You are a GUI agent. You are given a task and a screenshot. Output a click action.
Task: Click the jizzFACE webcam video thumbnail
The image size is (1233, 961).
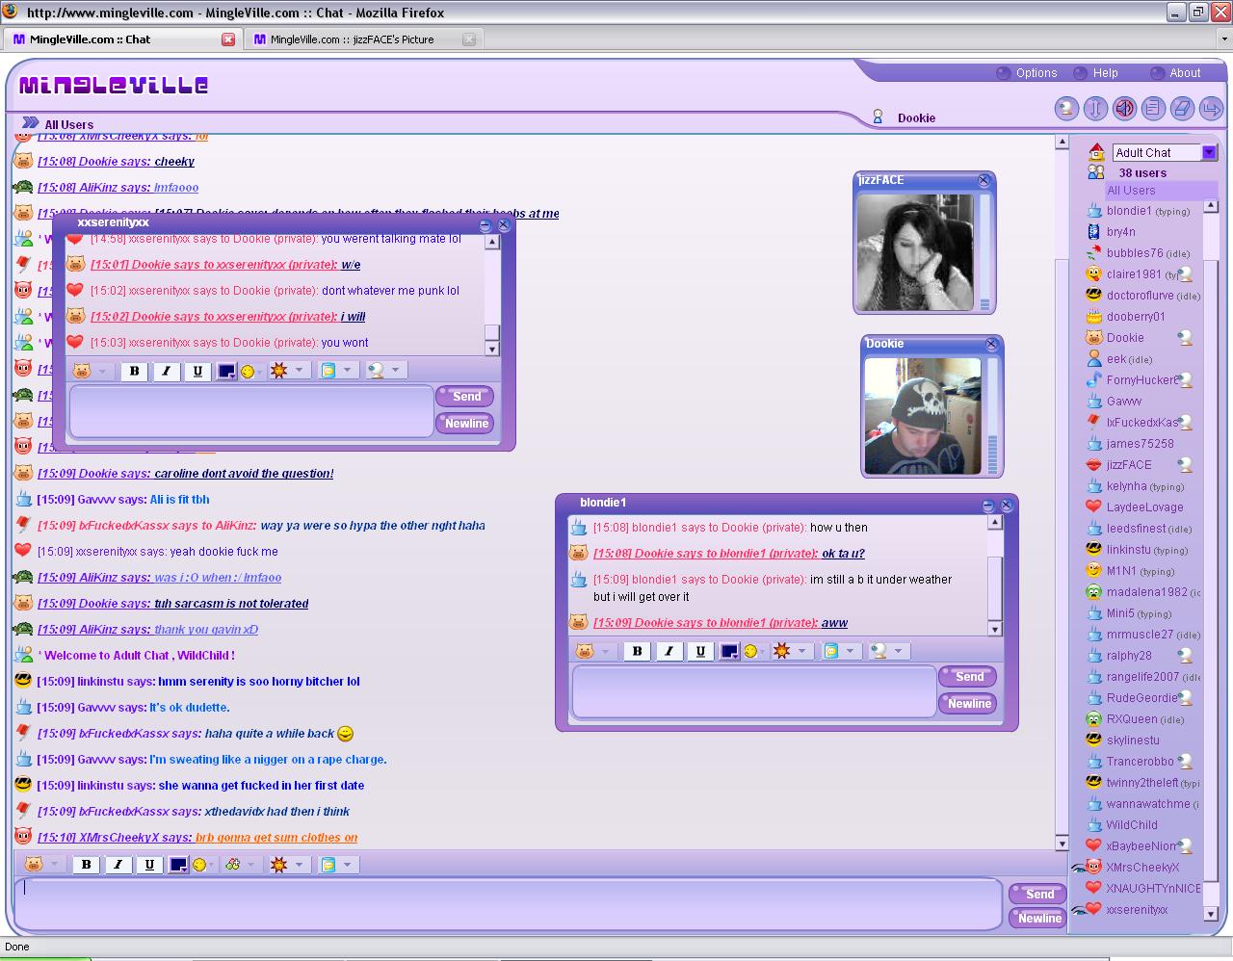[915, 252]
